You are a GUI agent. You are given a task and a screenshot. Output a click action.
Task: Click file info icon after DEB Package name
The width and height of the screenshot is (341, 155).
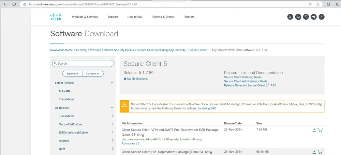(143, 135)
